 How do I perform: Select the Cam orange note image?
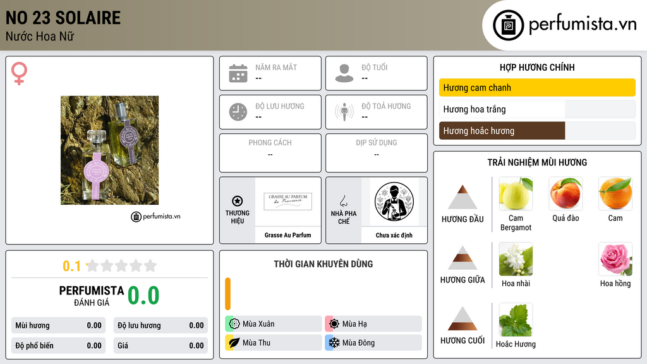615,193
